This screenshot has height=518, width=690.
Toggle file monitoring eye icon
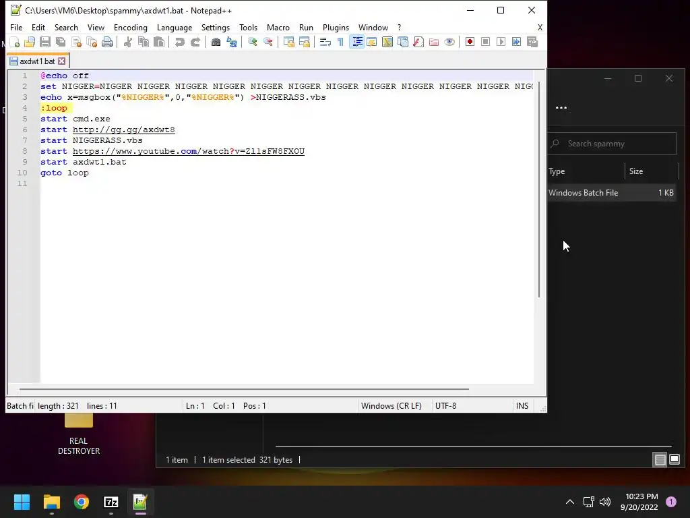point(449,42)
